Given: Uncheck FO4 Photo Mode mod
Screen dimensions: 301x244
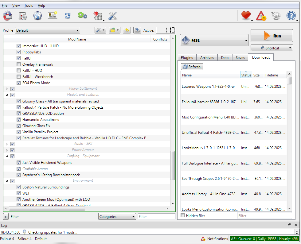Looking at the screenshot, I should (x=18, y=83).
